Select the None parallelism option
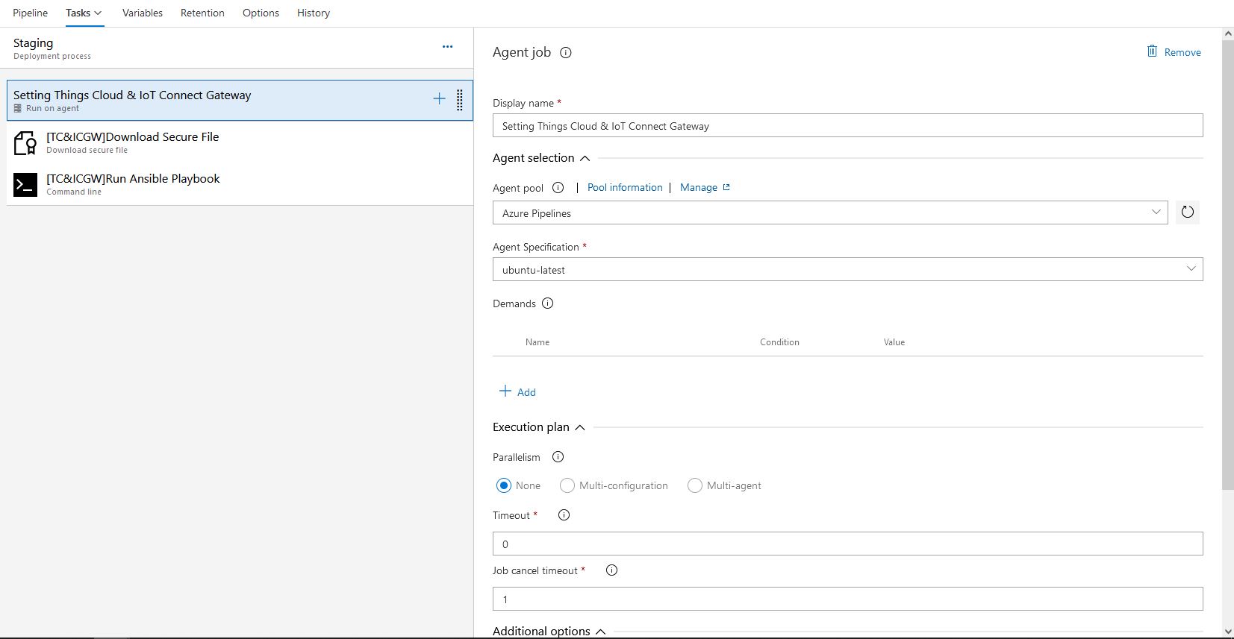Image resolution: width=1234 pixels, height=639 pixels. point(504,485)
